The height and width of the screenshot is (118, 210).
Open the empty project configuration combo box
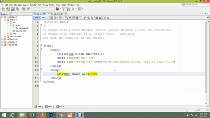tap(44, 9)
